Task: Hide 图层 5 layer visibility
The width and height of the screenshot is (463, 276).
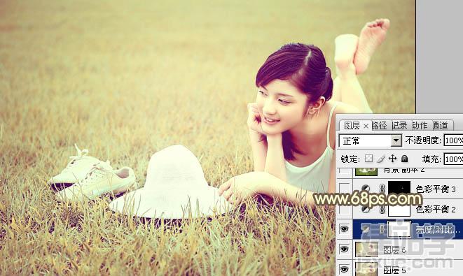Action: [344, 269]
